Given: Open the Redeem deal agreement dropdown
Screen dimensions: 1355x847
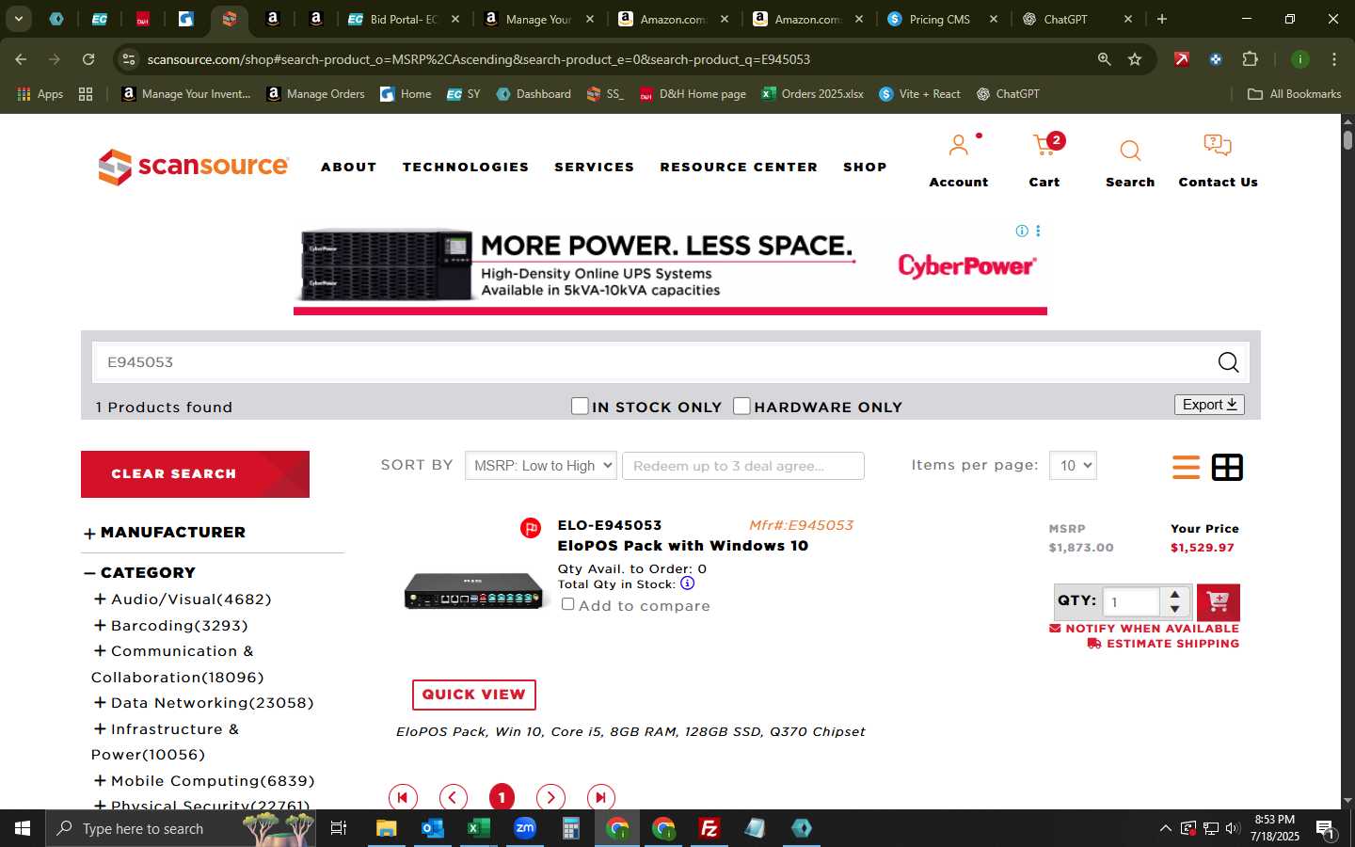Looking at the screenshot, I should [x=743, y=466].
